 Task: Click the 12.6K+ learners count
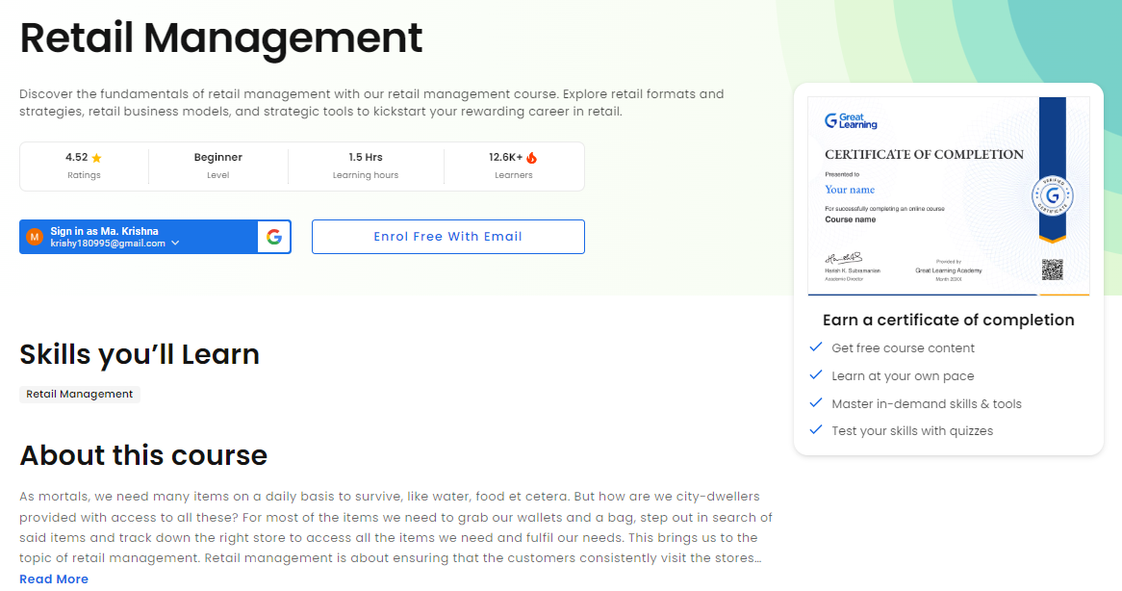pyautogui.click(x=506, y=158)
